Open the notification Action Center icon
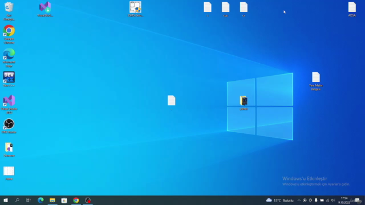This screenshot has height=205, width=365. pyautogui.click(x=358, y=200)
